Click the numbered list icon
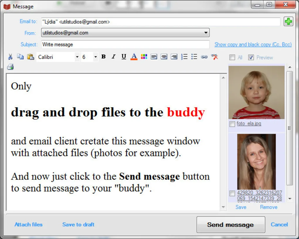 [x=184, y=57]
